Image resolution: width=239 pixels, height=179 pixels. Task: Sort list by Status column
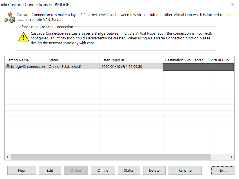click(73, 60)
